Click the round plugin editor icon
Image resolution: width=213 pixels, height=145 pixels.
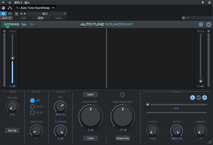click(4, 8)
